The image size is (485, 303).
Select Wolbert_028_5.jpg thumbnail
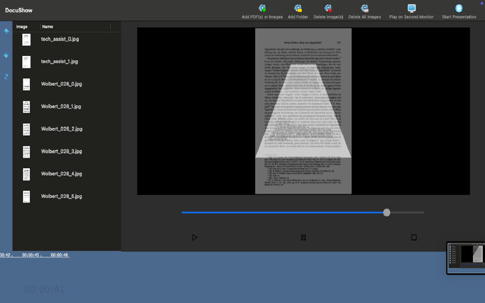pyautogui.click(x=26, y=196)
